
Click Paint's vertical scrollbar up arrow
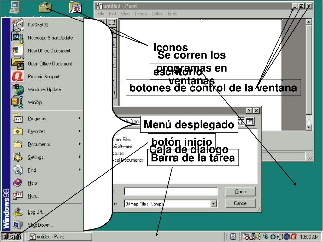(x=308, y=22)
